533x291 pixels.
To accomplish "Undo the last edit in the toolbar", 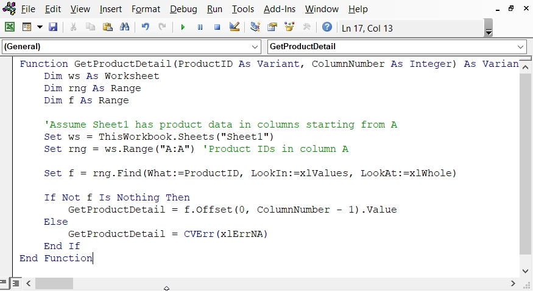I will 145,27.
